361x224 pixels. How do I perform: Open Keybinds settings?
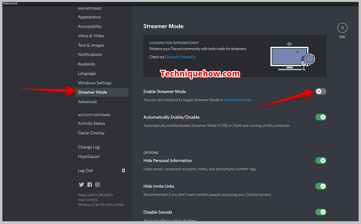click(86, 64)
